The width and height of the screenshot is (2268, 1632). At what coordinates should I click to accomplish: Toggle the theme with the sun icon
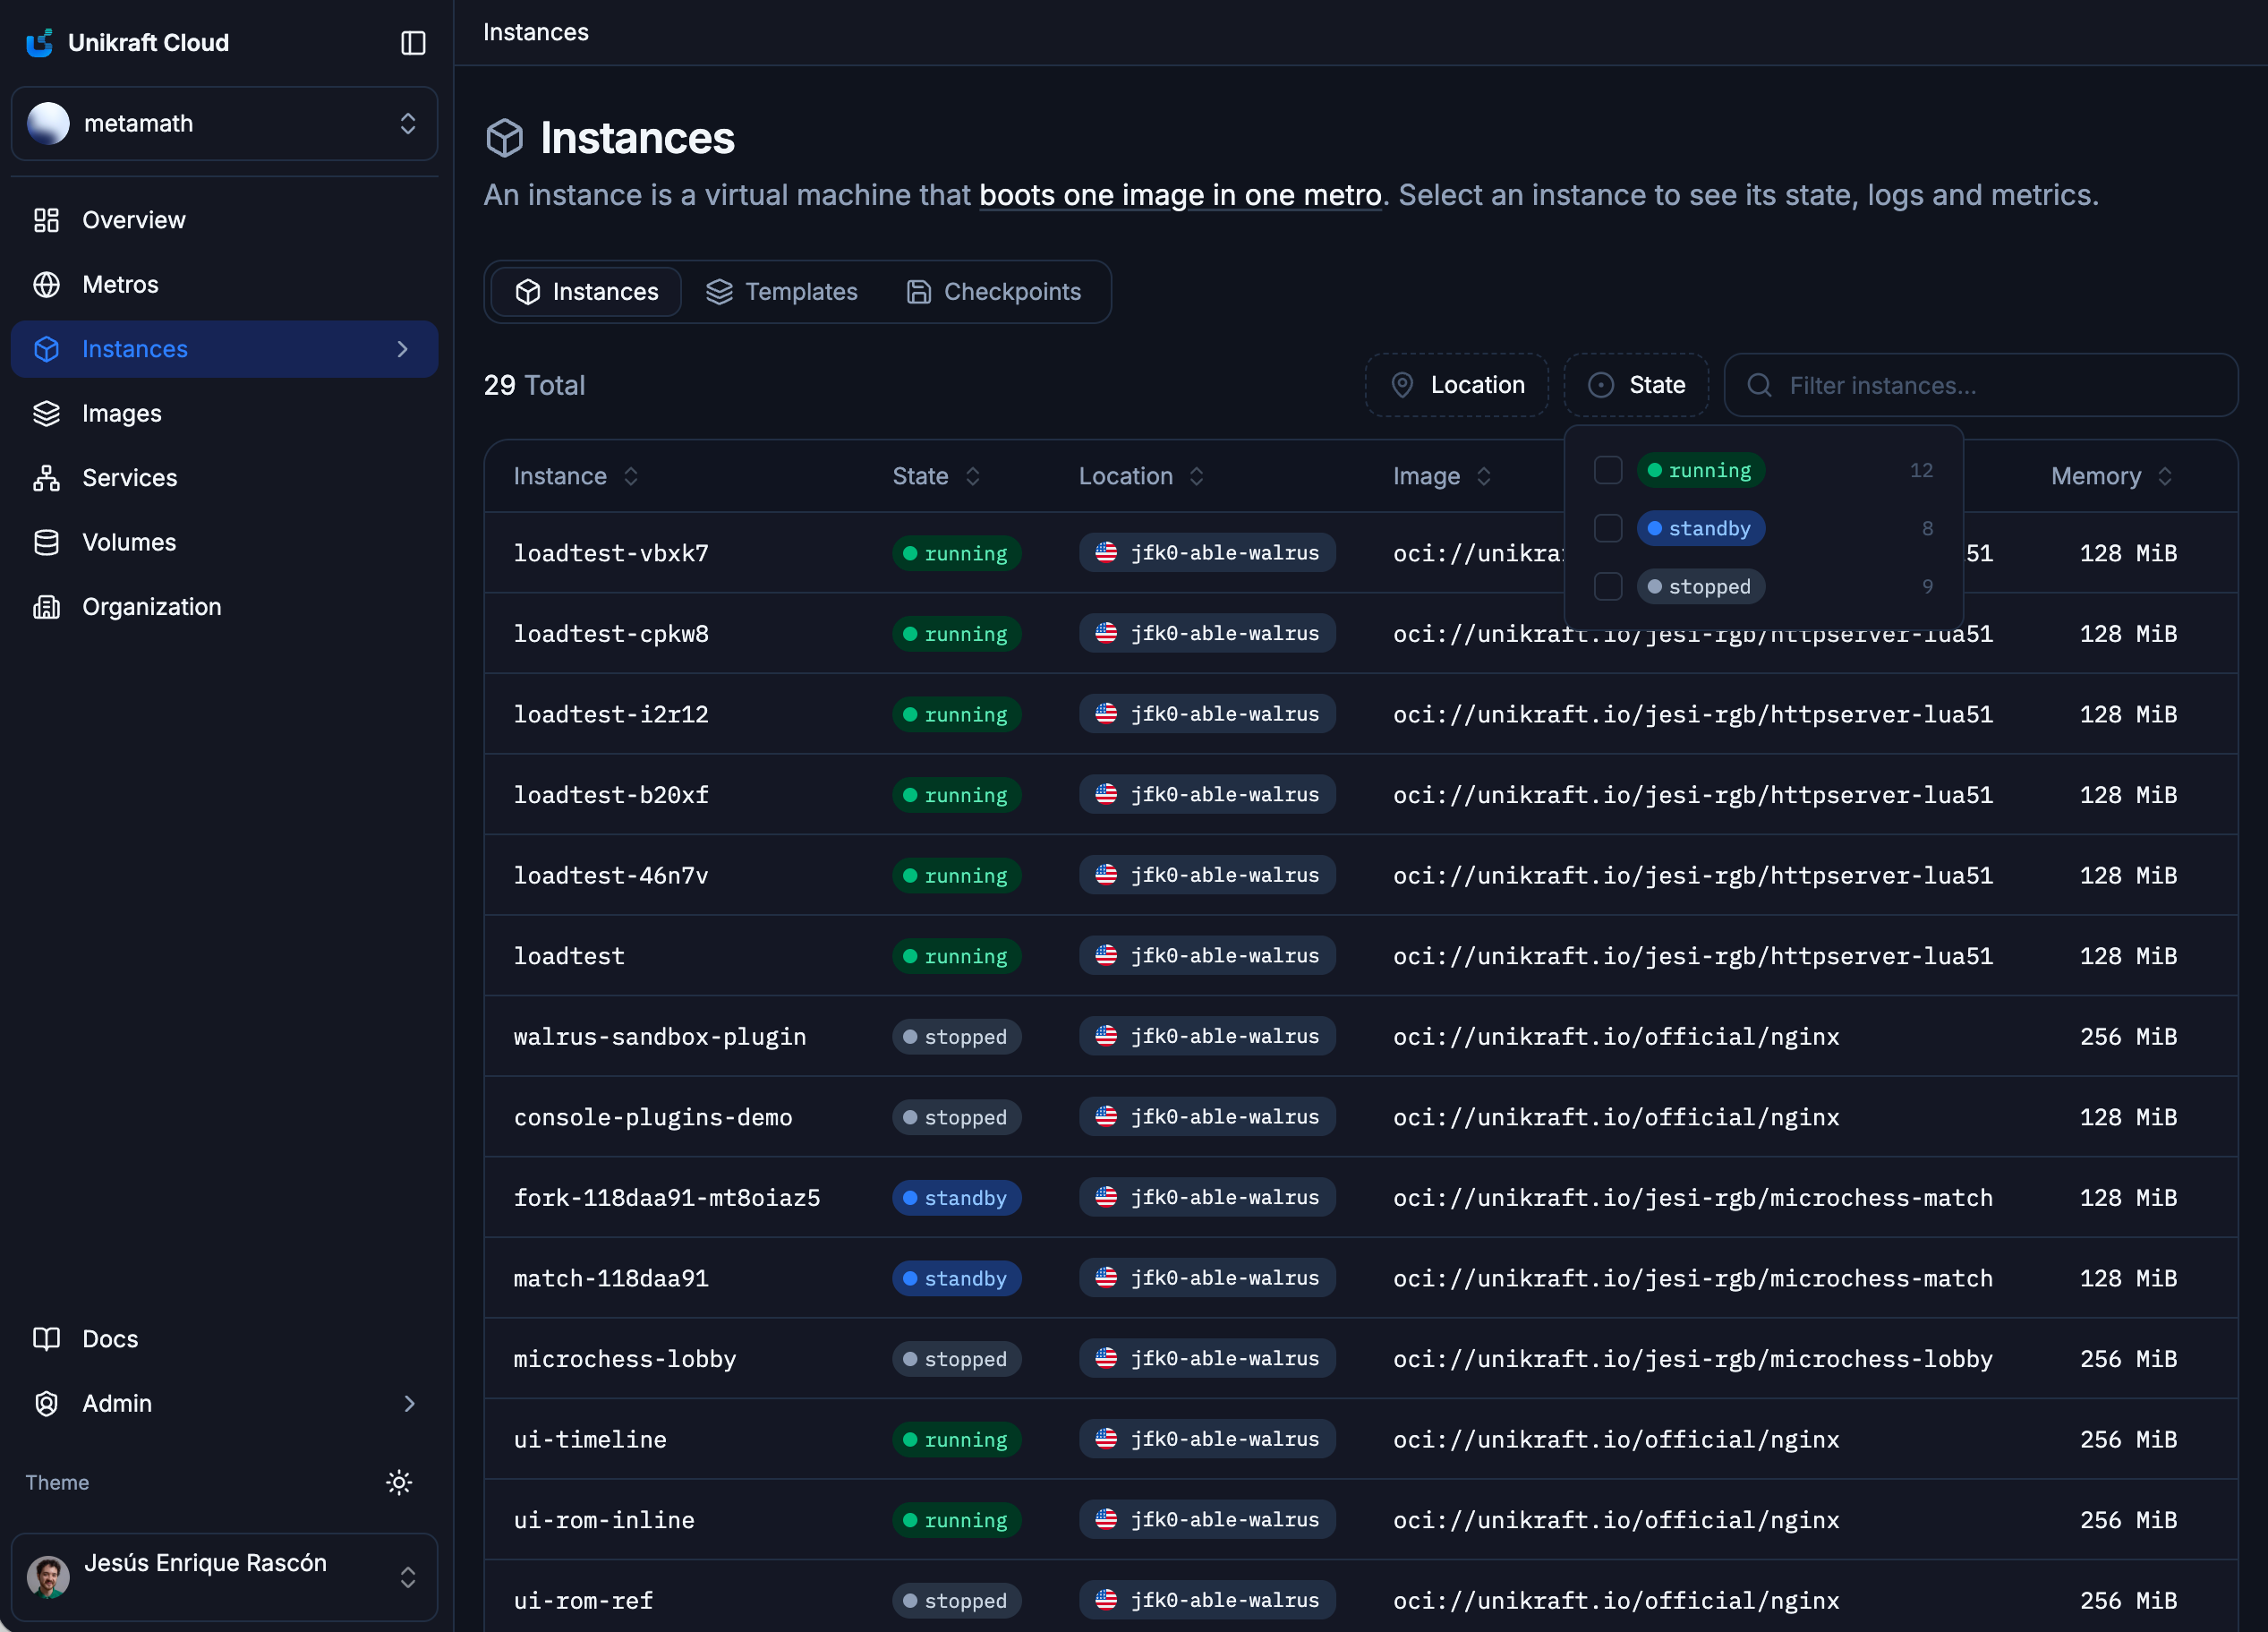(399, 1482)
